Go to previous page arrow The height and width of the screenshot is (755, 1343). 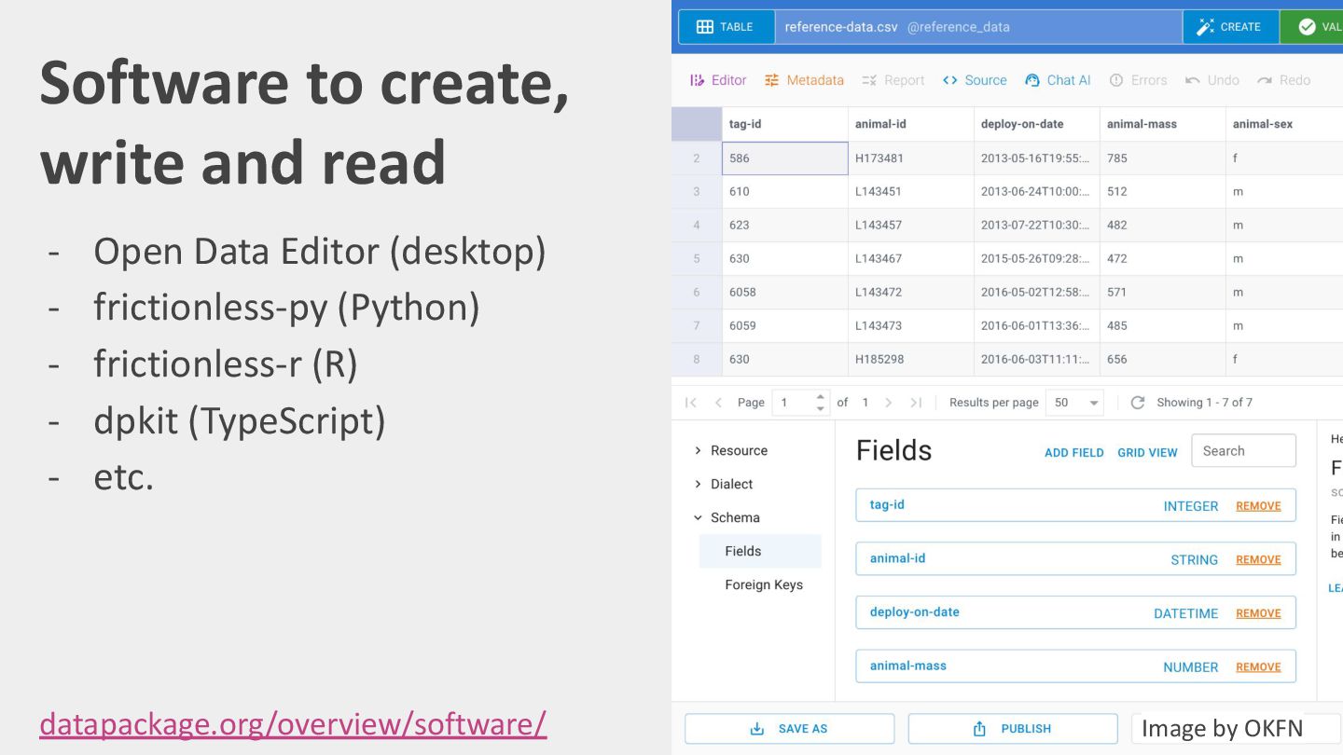(718, 403)
